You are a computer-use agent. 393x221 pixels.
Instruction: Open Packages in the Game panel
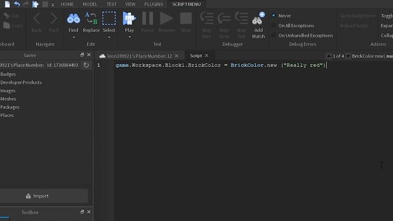click(10, 107)
